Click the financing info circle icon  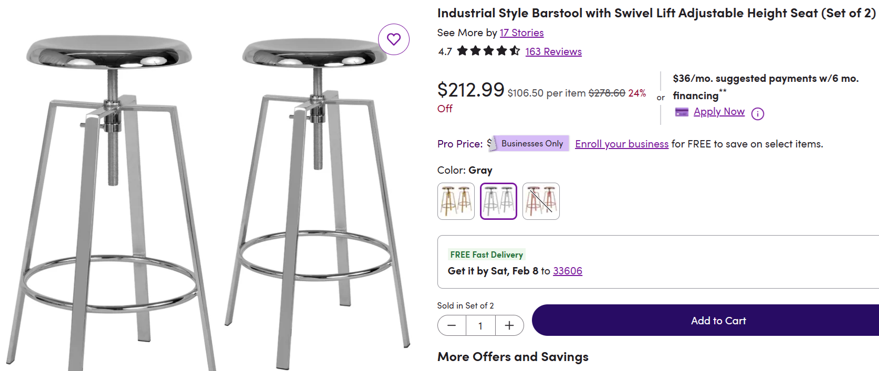tap(757, 113)
